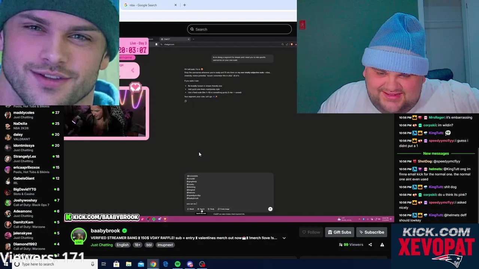Open idontmissya channel in sidebar
The image size is (479, 269).
[32, 148]
